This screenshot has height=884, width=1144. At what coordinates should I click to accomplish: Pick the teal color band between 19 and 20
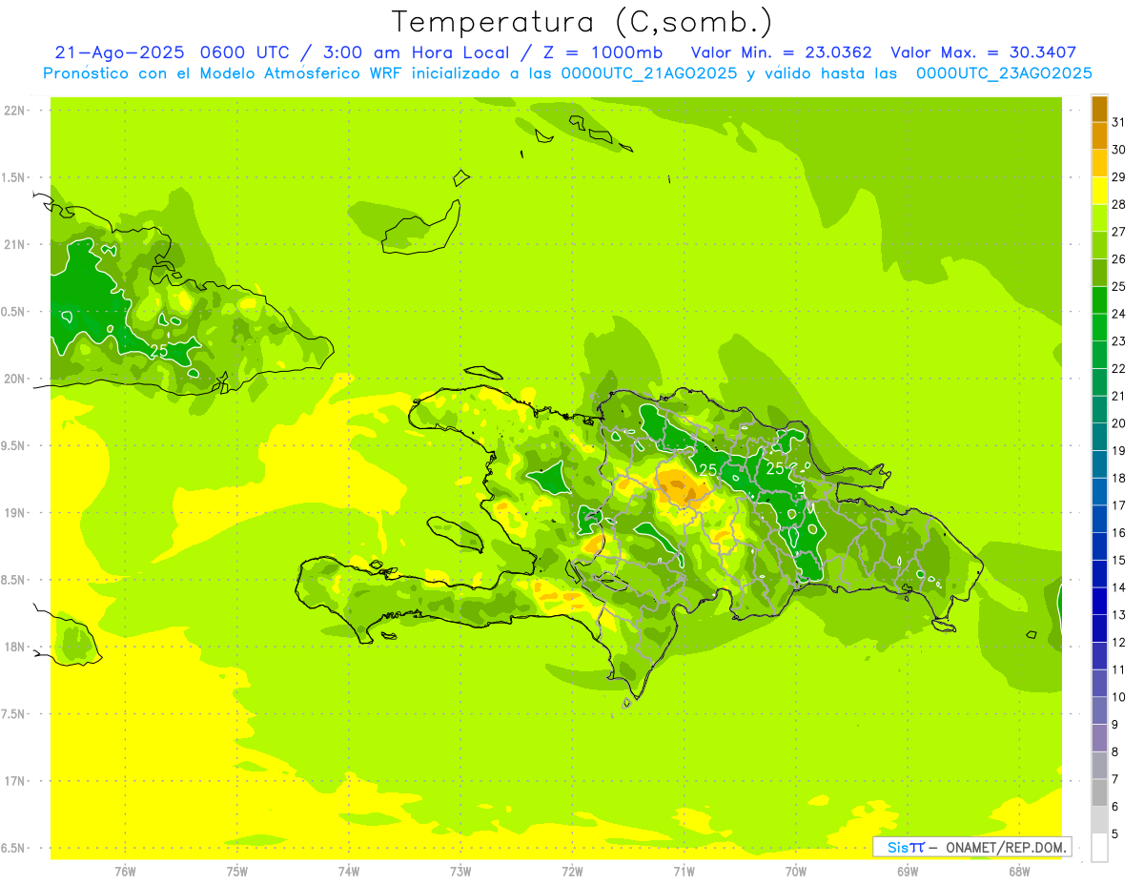pos(1099,437)
